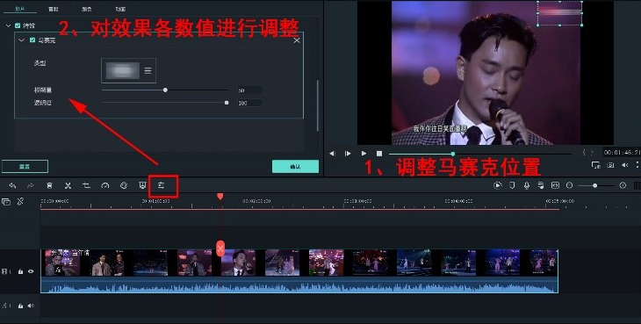Collapse the 马赛克 section chevron
Screen dimensions: 641x324
(22, 40)
